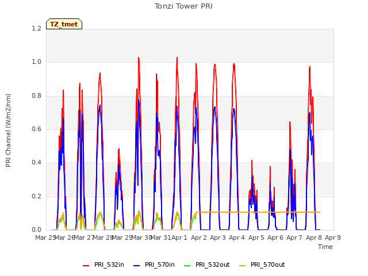Click the Apr 3 x-axis date label
The height and width of the screenshot is (276, 368).
pyautogui.click(x=218, y=237)
